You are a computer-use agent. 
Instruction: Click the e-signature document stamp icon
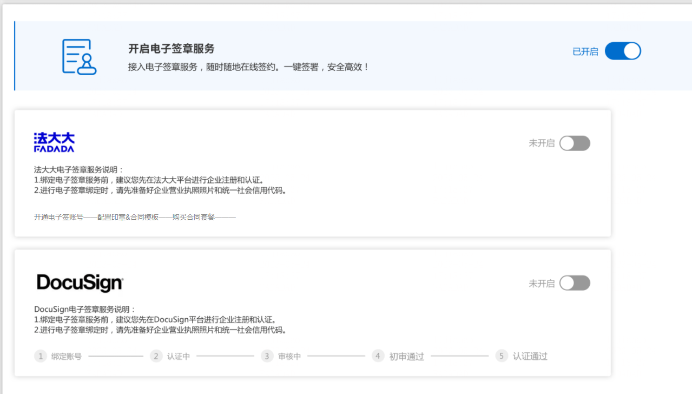click(80, 56)
